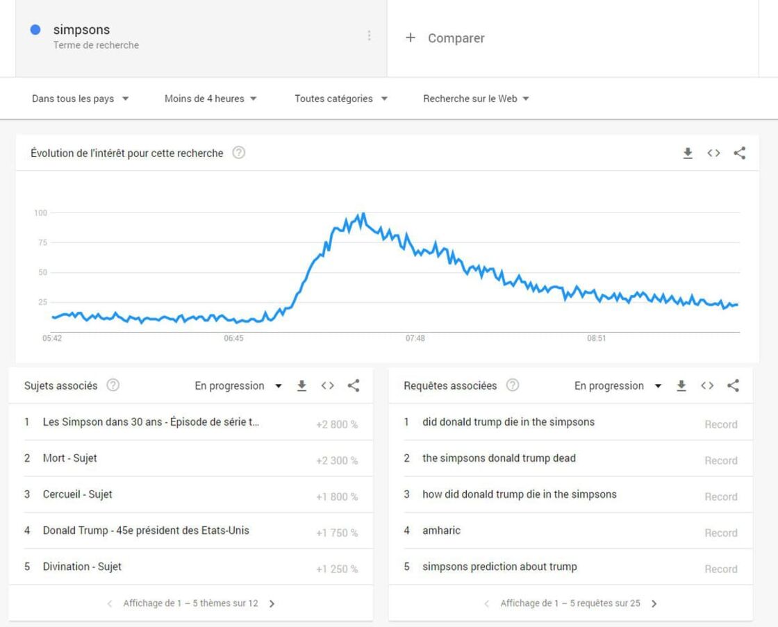
Task: Open En progression sort in Sujets associés
Action: click(x=238, y=386)
